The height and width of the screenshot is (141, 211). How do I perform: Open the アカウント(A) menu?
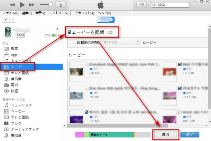pyautogui.click(x=84, y=13)
